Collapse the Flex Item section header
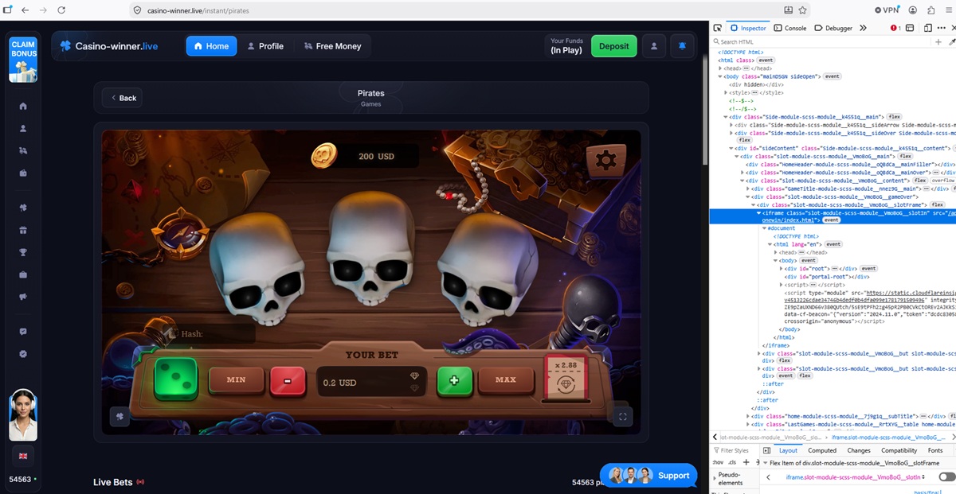956x494 pixels. 765,462
